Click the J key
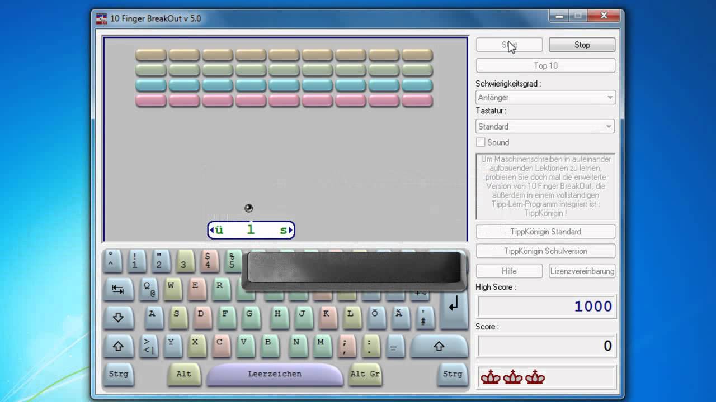716x402 pixels. pyautogui.click(x=303, y=317)
